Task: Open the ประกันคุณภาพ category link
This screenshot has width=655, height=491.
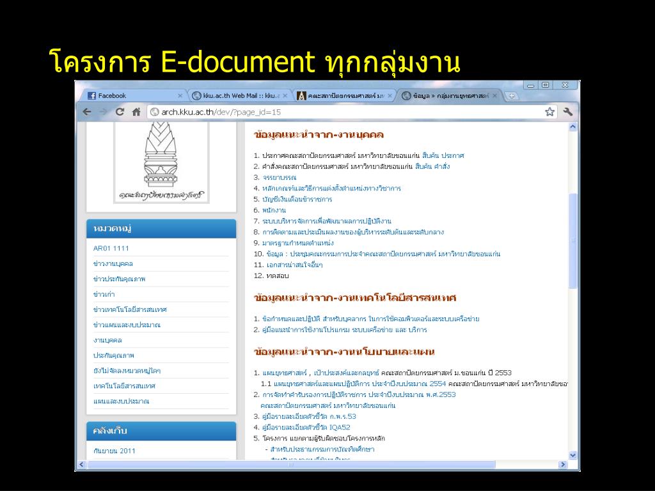Action: (x=114, y=355)
